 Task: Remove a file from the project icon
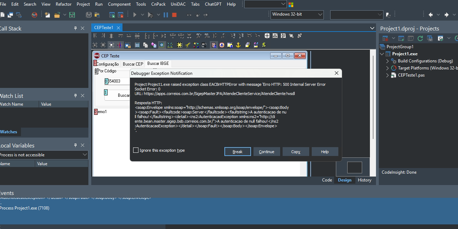(120, 15)
